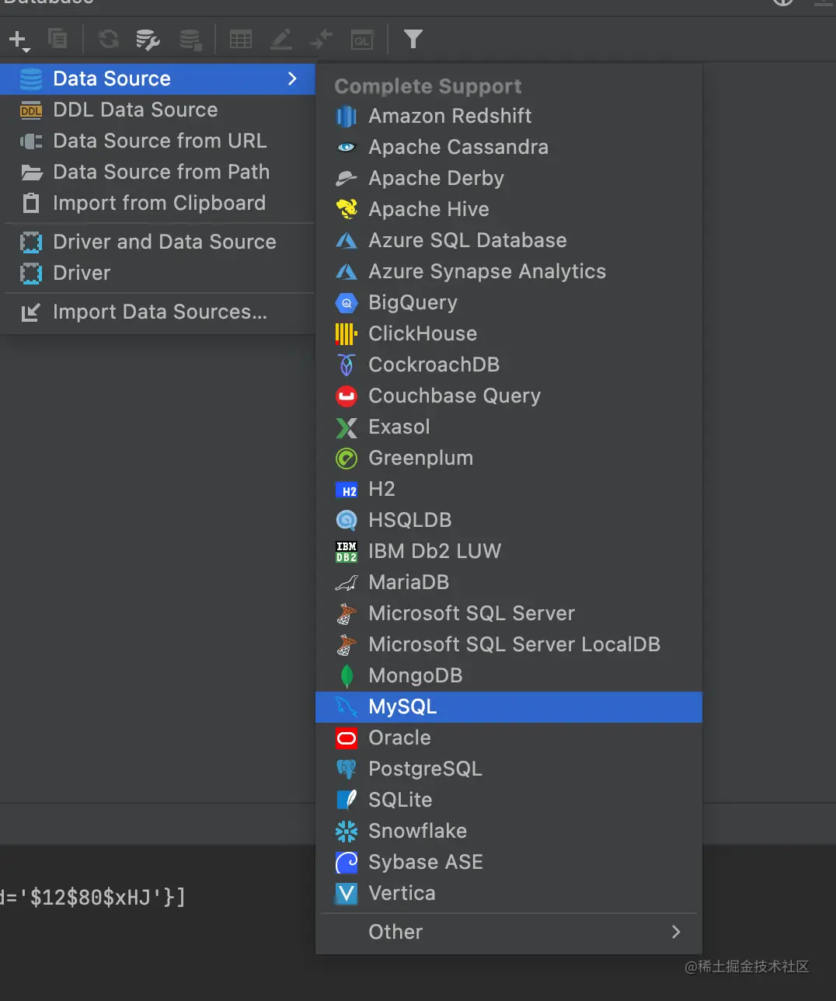Select IBM Db2 LUW
Screen dimensions: 836x1001
(x=509, y=551)
